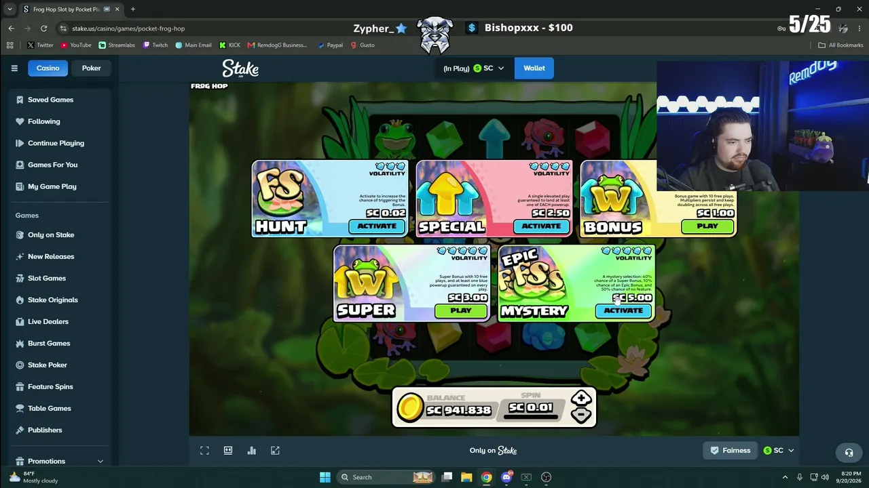
Task: Browse Table Games
Action: [x=60, y=408]
